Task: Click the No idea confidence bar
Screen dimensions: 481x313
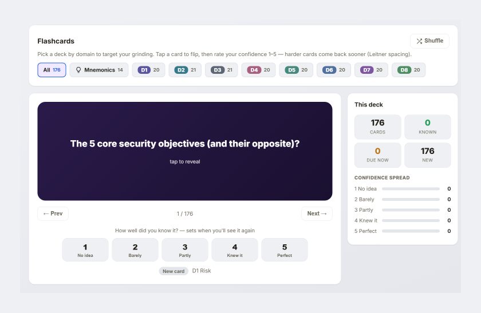Action: coord(411,189)
